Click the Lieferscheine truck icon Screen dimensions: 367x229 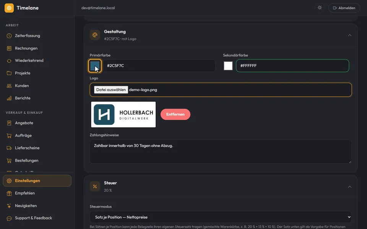(x=9, y=148)
